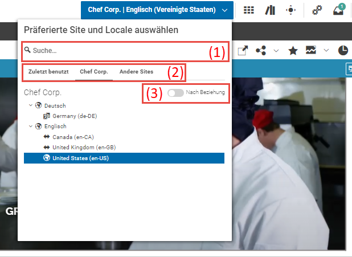Click the globe icon beside United States
Screen dimensions: 352x257
click(47, 158)
